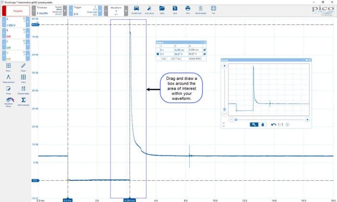Click the 4.206 ms time ruler handle on the axis
Viewport: 337px width, 202px height.
[130, 200]
